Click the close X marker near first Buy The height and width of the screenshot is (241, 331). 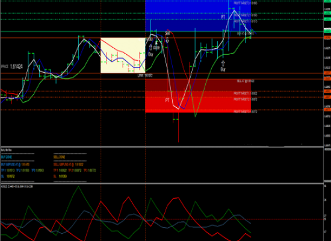[x=156, y=43]
